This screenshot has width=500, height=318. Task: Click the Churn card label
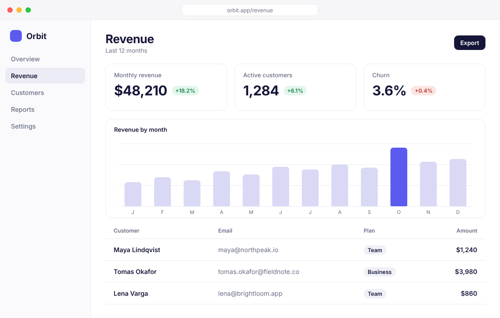tap(381, 75)
